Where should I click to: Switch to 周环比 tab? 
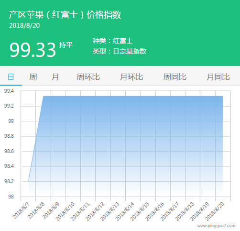point(88,77)
